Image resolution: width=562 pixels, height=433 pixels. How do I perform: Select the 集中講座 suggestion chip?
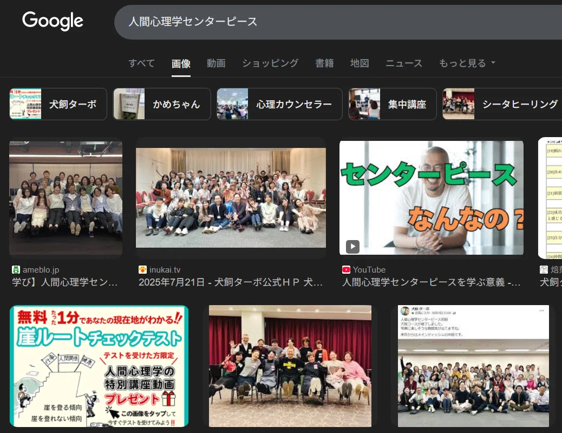click(393, 104)
